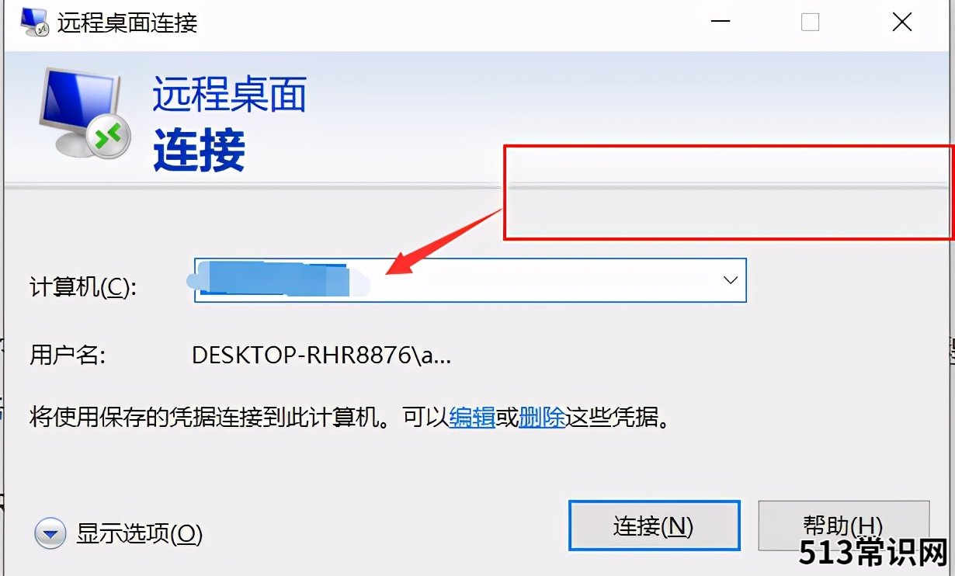The width and height of the screenshot is (955, 576).
Task: Click the 用户名: label
Action: pyautogui.click(x=68, y=356)
